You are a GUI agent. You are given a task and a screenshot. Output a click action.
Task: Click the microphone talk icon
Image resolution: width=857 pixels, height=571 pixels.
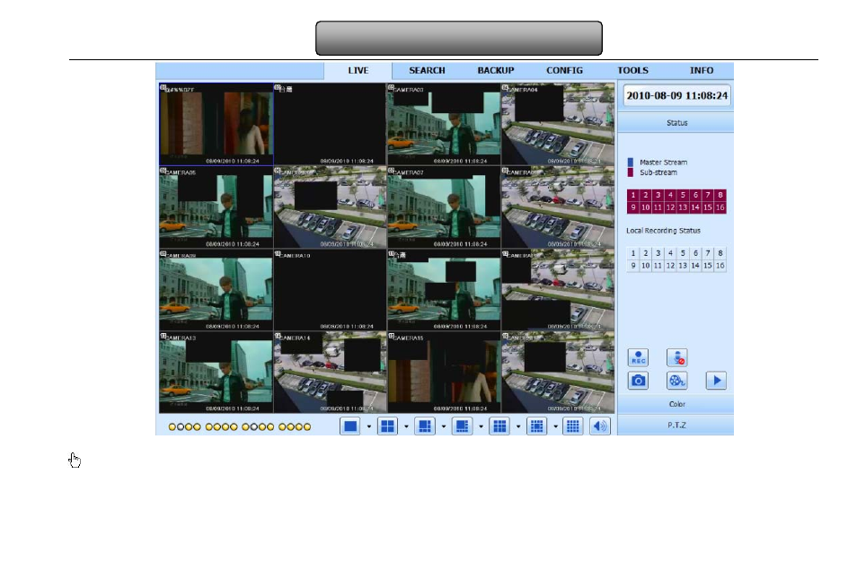(x=677, y=358)
